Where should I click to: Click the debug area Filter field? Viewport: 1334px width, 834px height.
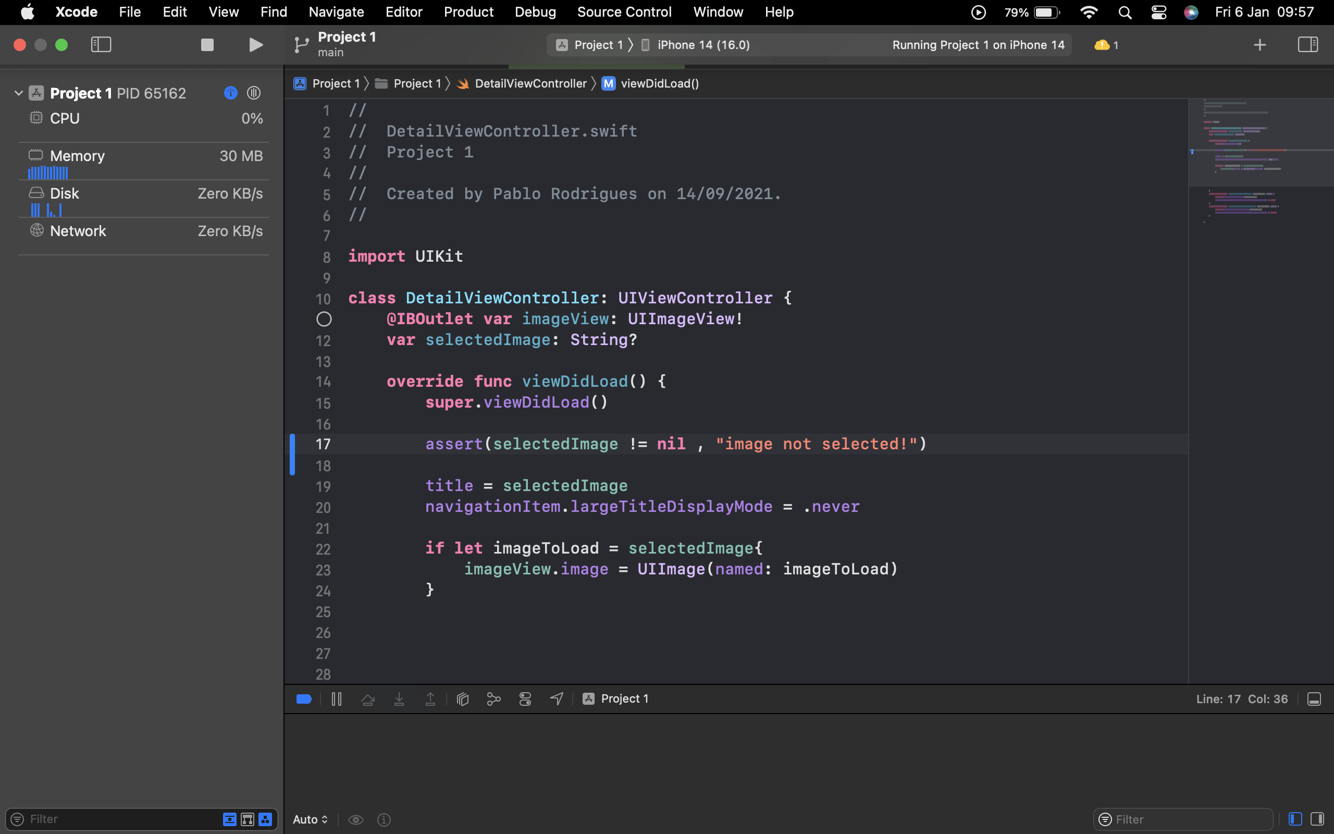pyautogui.click(x=1183, y=819)
